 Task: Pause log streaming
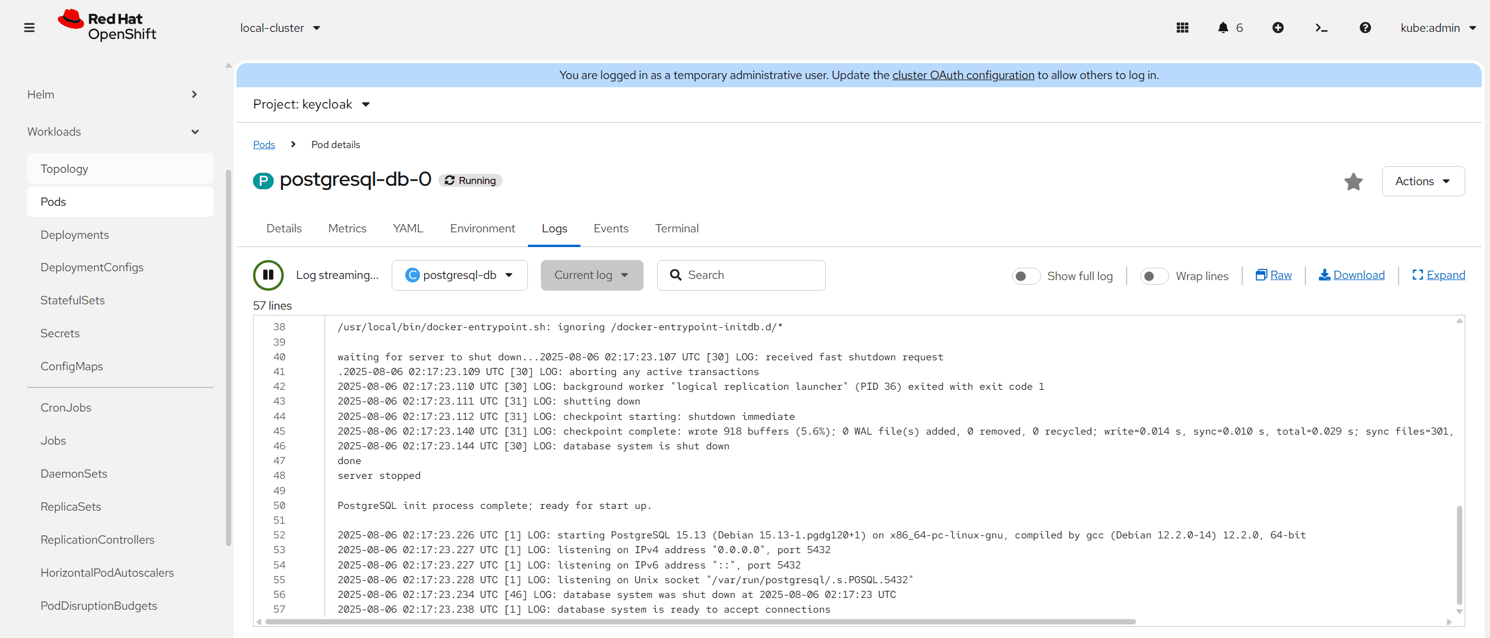268,275
